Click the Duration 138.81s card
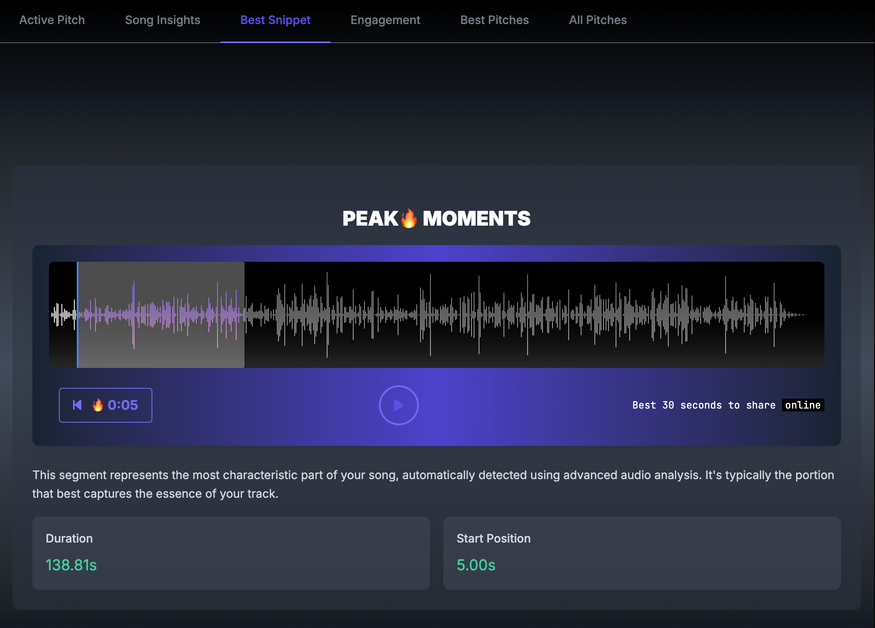875x628 pixels. tap(231, 553)
